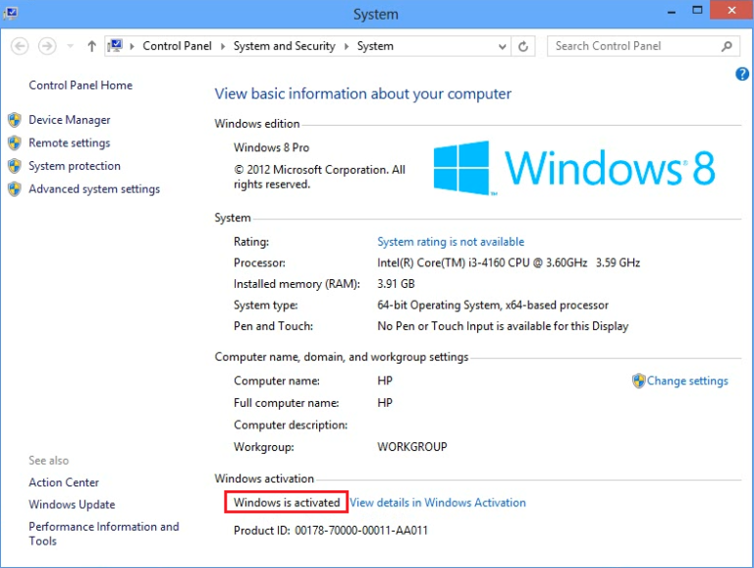Click the search magnifier icon

coord(727,46)
